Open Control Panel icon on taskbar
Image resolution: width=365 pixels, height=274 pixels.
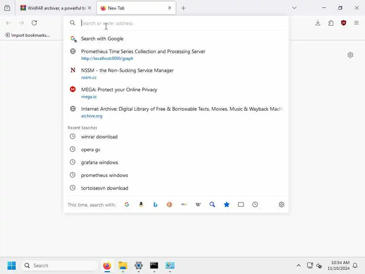pos(170,265)
